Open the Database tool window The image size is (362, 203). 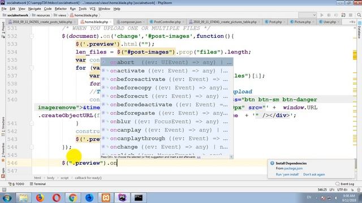coord(360,30)
